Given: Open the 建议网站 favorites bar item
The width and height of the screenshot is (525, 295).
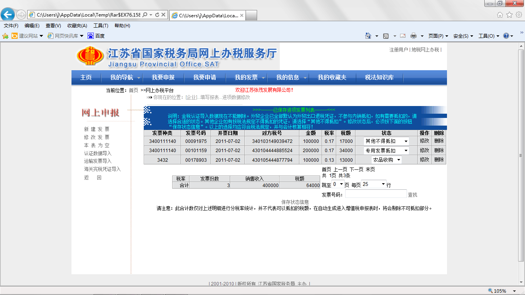Looking at the screenshot, I should pyautogui.click(x=27, y=36).
